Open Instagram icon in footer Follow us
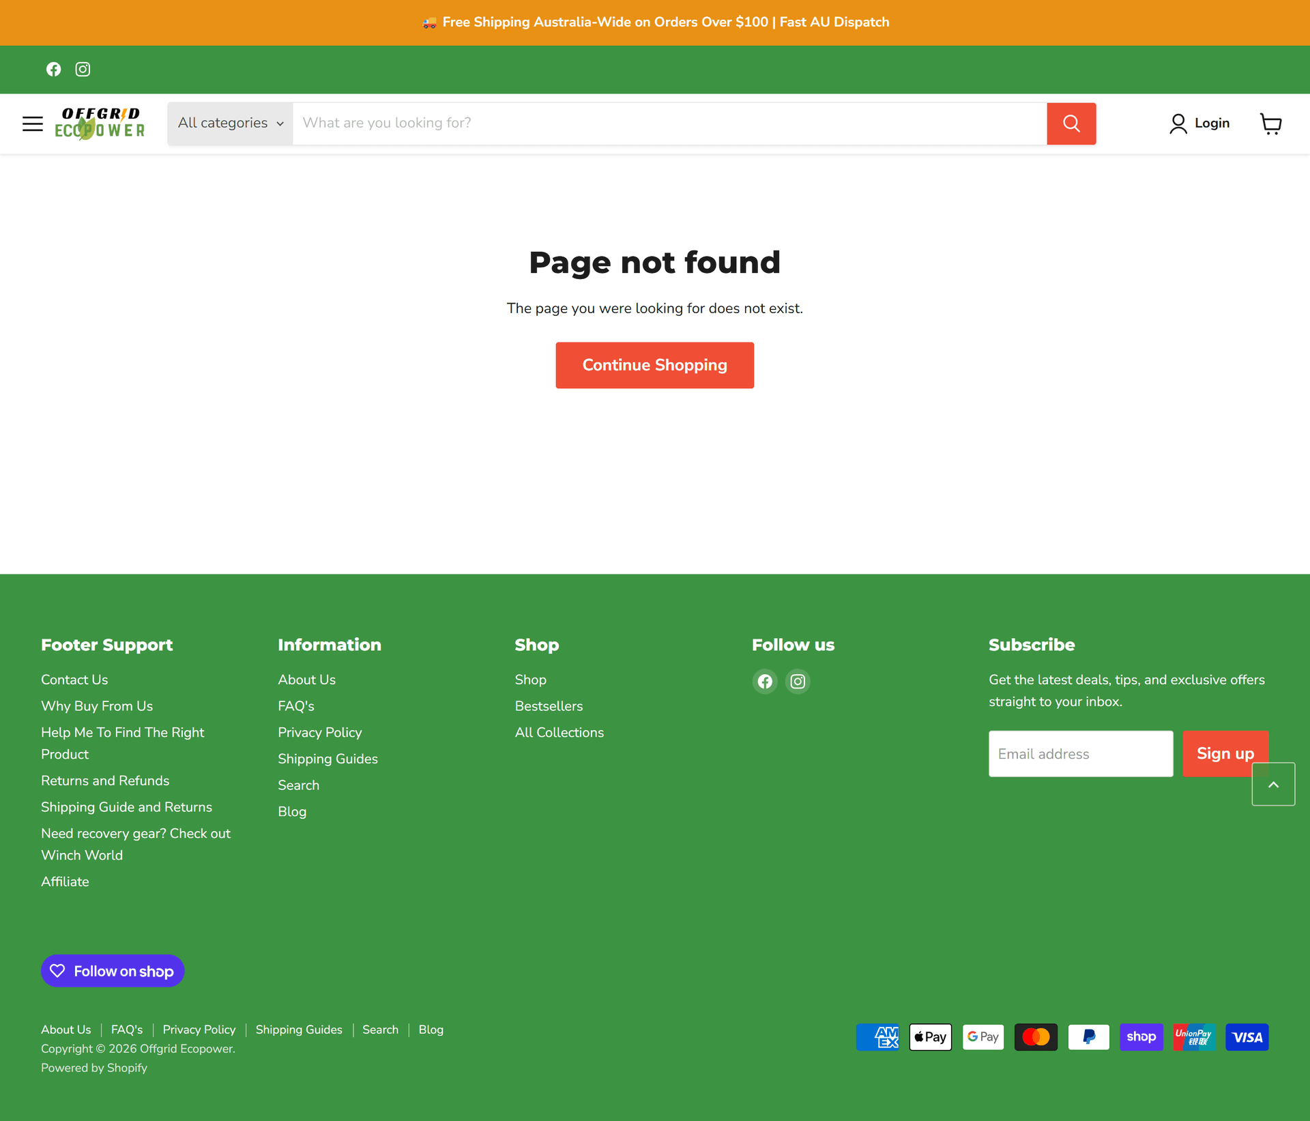 (x=798, y=682)
